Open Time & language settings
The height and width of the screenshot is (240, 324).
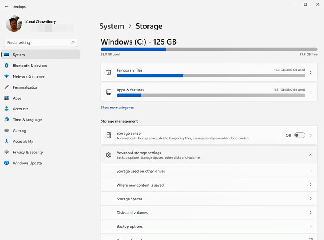(40, 120)
